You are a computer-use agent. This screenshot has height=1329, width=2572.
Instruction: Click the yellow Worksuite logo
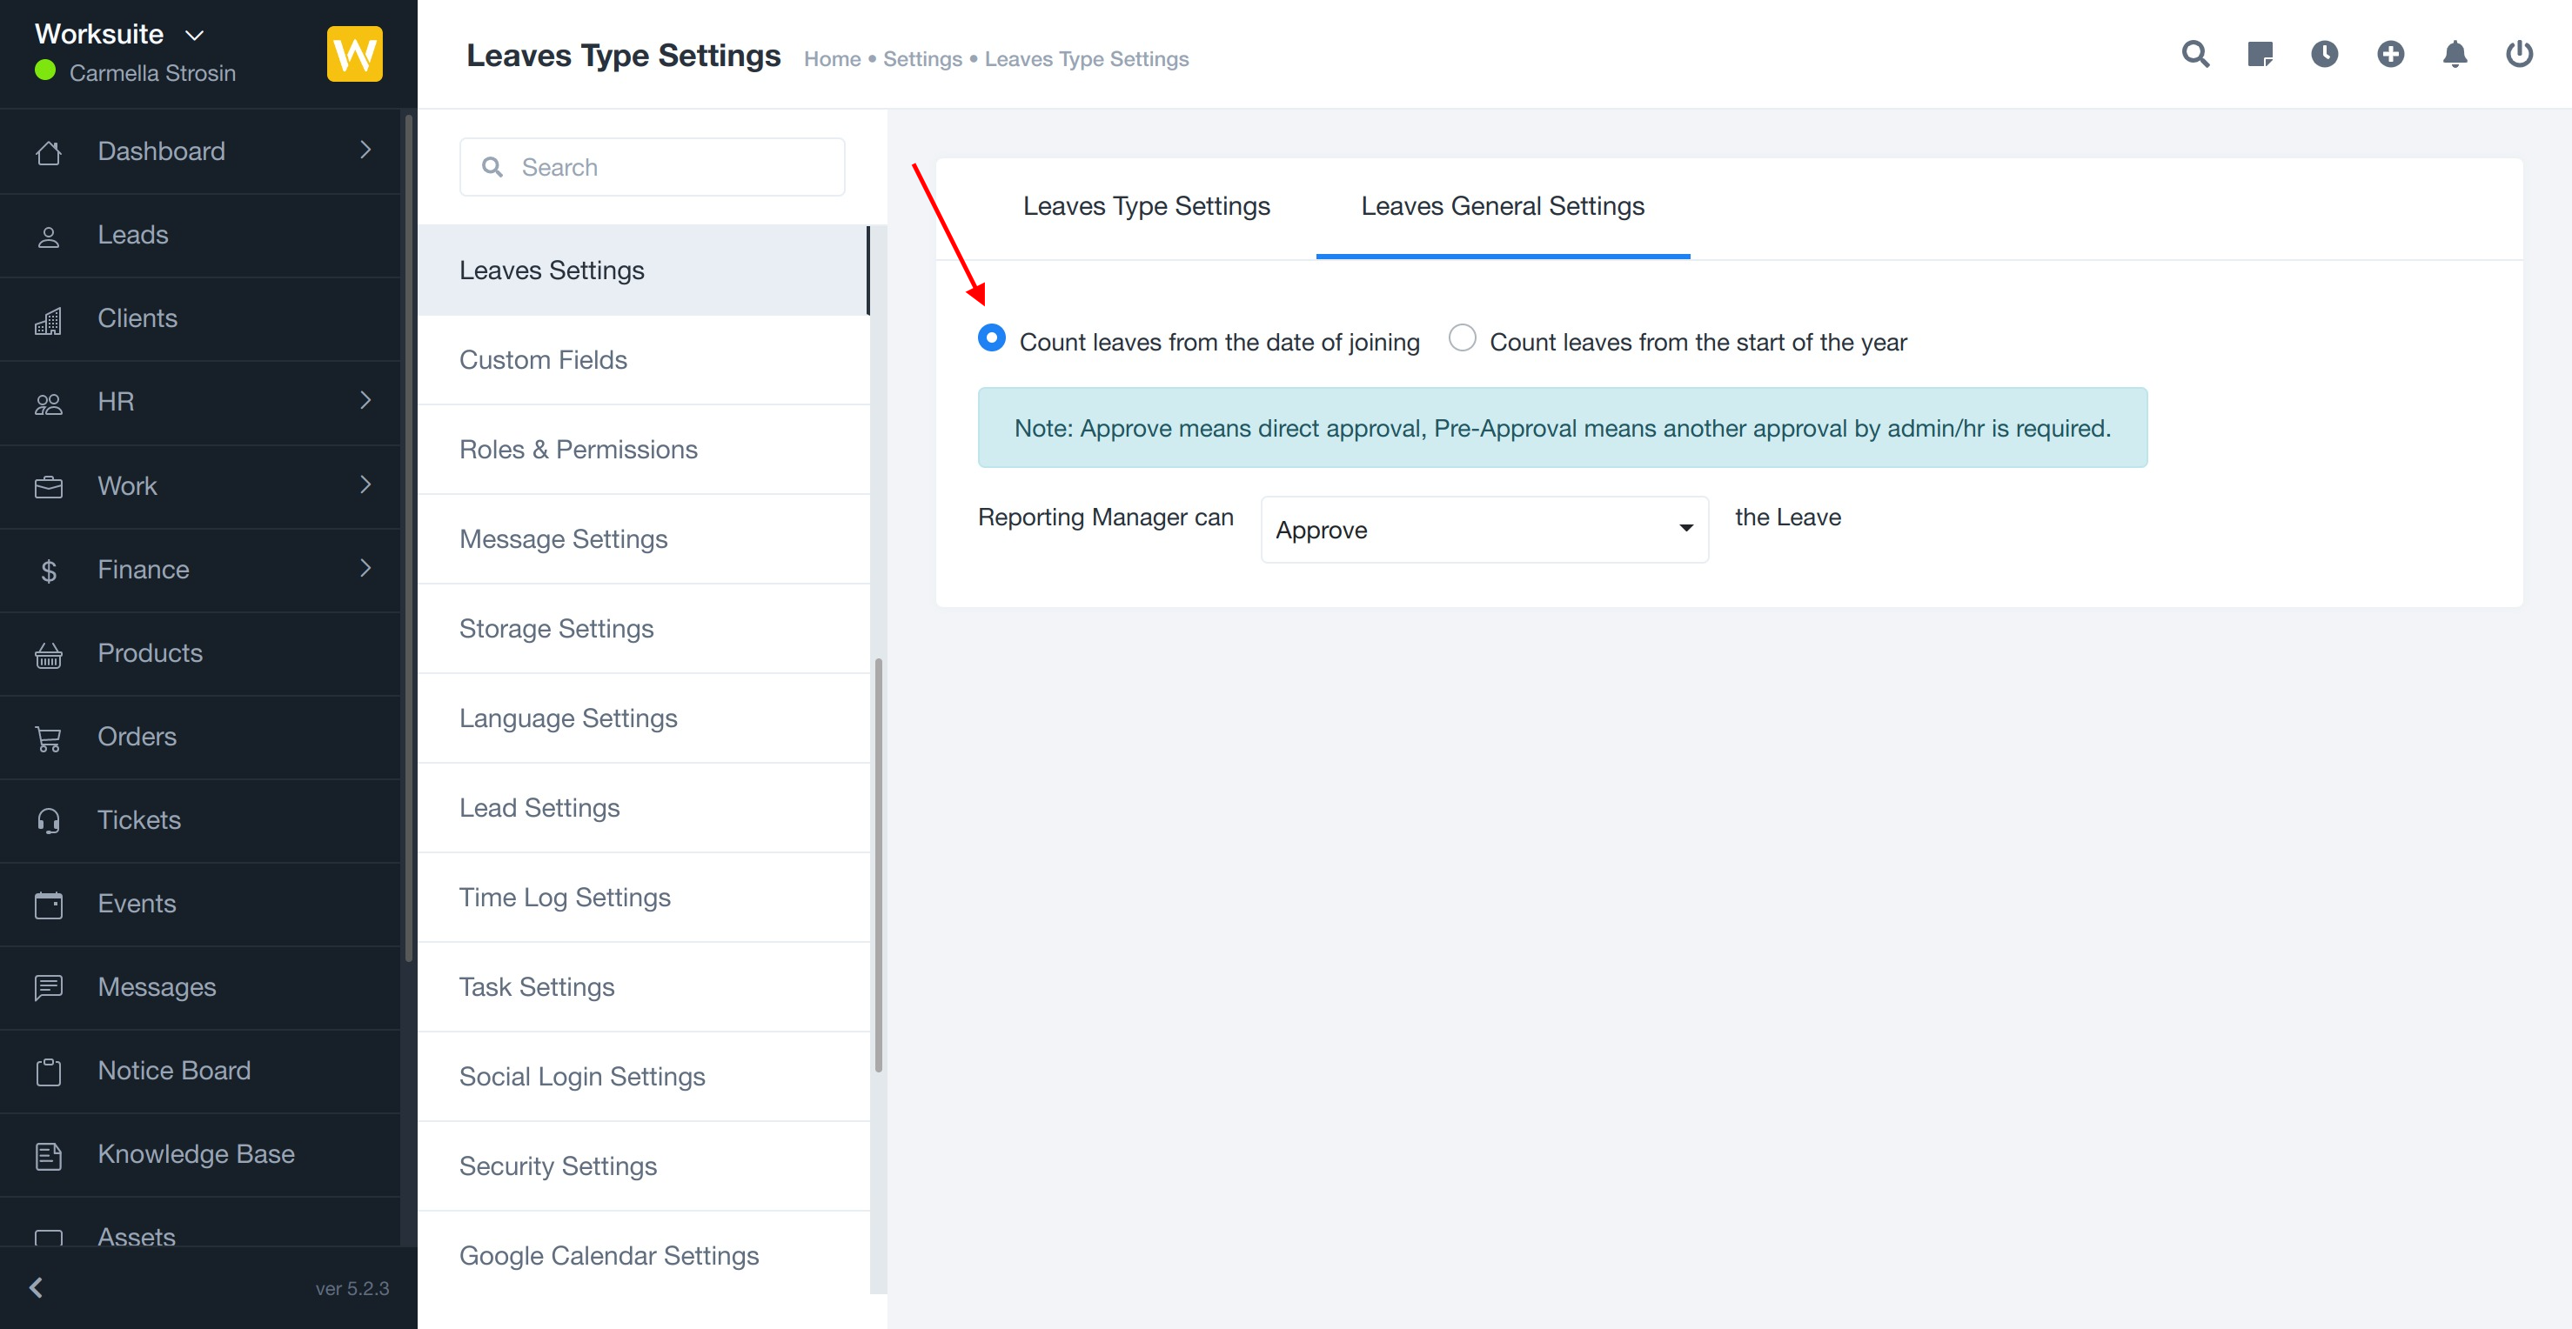354,54
